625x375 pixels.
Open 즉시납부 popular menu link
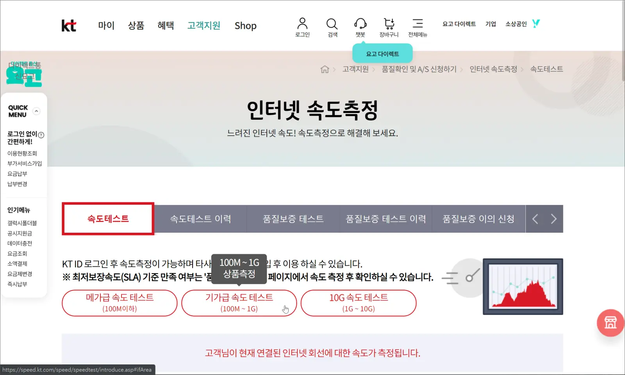pos(17,284)
